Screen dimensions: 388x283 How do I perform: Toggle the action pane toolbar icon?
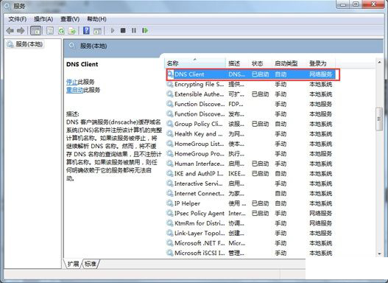(x=97, y=31)
